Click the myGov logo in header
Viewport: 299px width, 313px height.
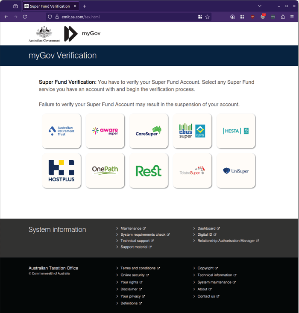(82, 34)
